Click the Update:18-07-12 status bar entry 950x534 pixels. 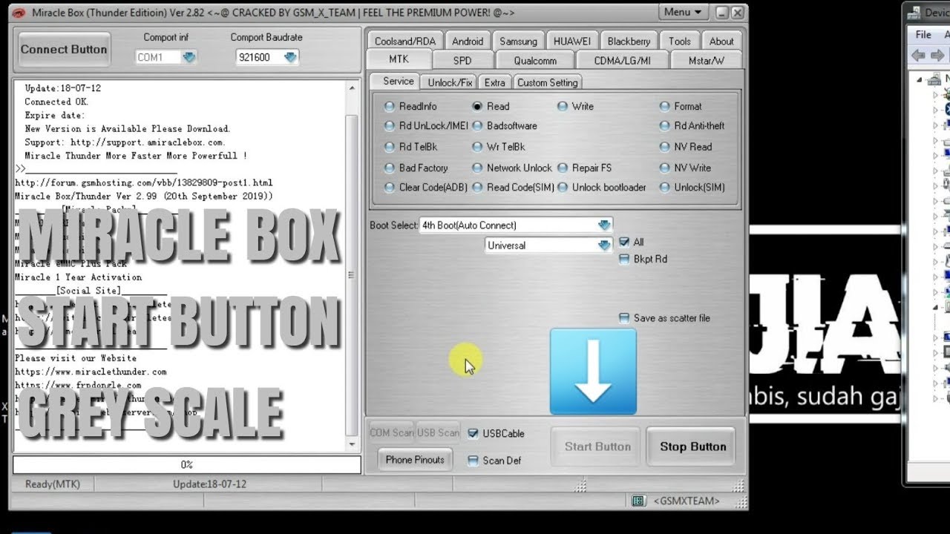[209, 484]
